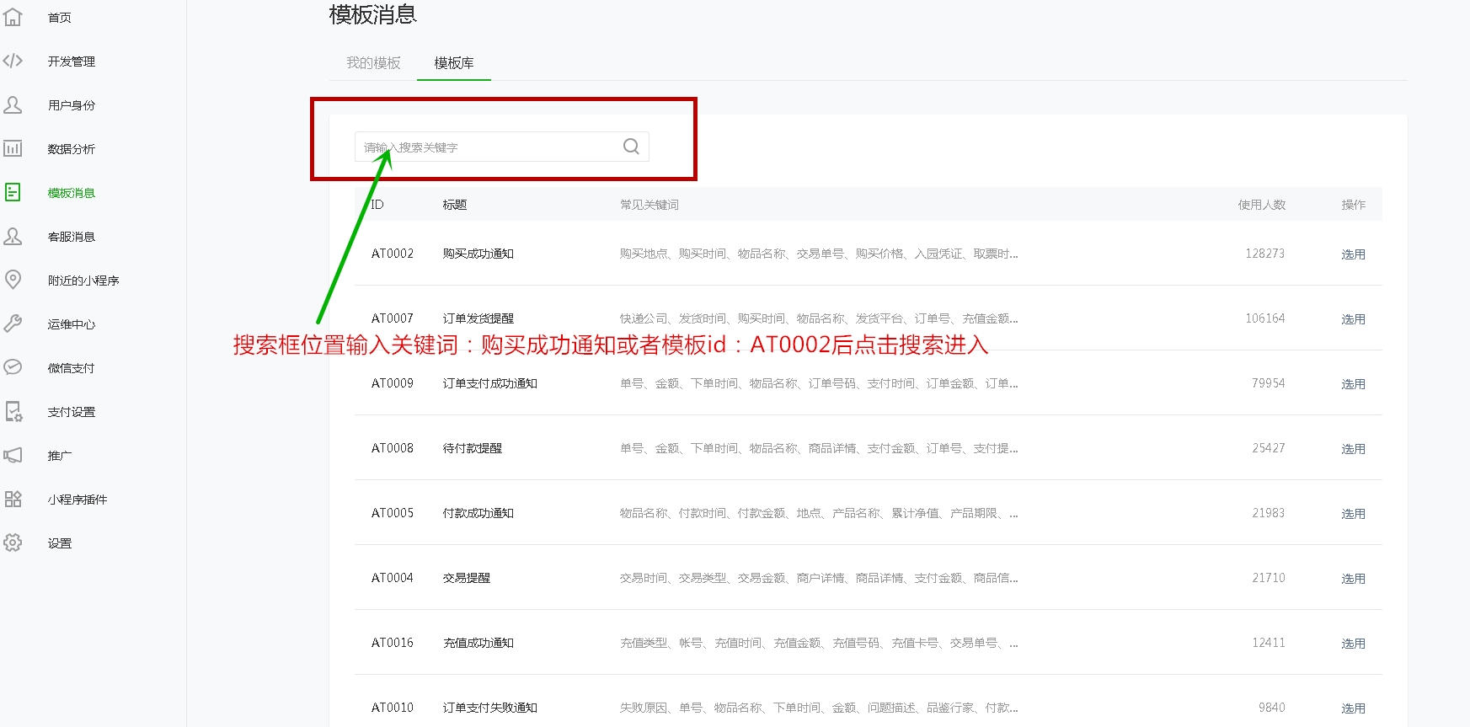Viewport: 1470px width, 727px height.
Task: Open the settings gear icon
Action: pyautogui.click(x=13, y=543)
